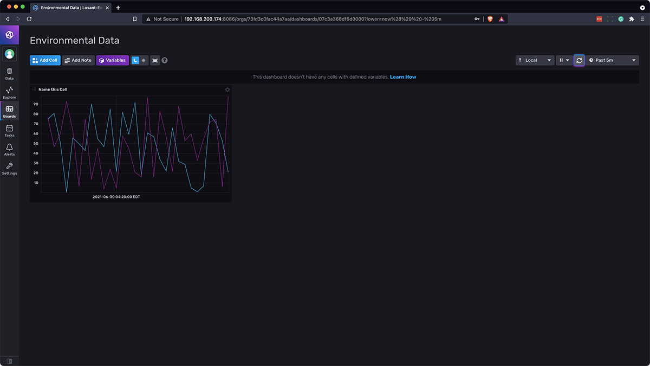
Task: Click the green dashed-square extension icon
Action: click(610, 19)
